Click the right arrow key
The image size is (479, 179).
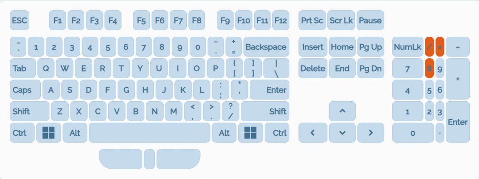371,133
